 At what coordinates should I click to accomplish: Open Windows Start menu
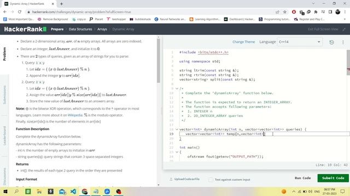coord(5,191)
